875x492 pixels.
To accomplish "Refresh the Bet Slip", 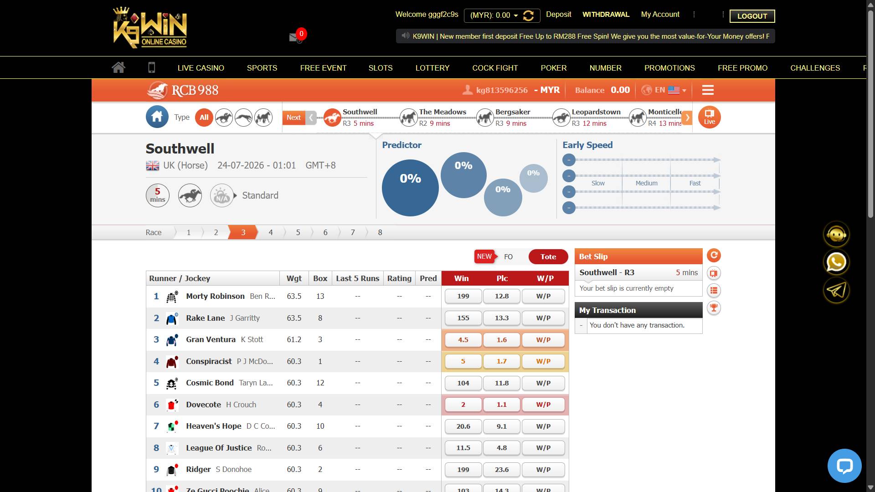I will click(714, 256).
